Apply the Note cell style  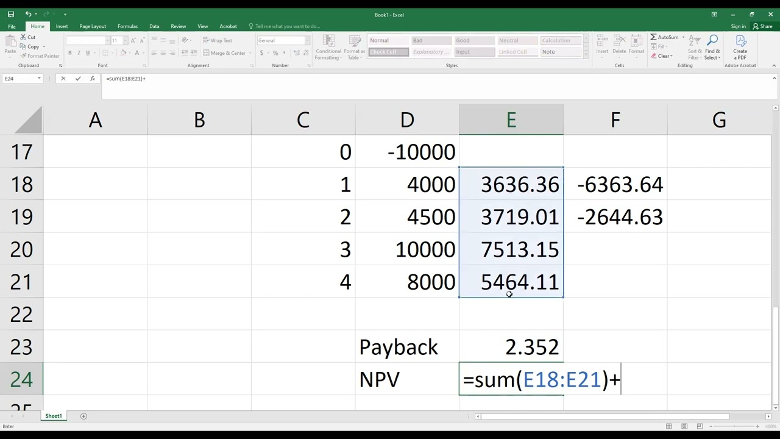click(x=561, y=52)
